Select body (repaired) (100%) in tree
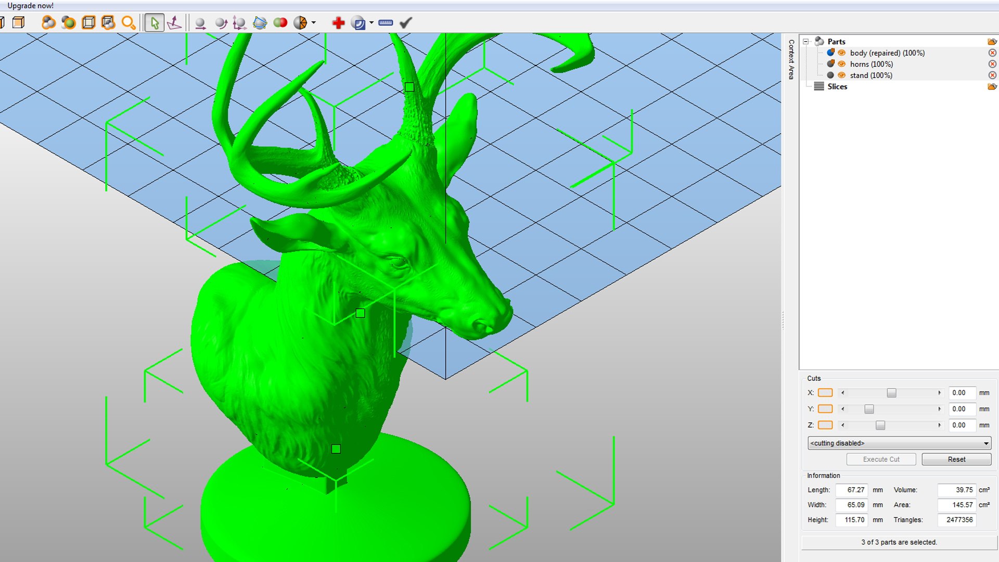The width and height of the screenshot is (999, 562). [887, 53]
